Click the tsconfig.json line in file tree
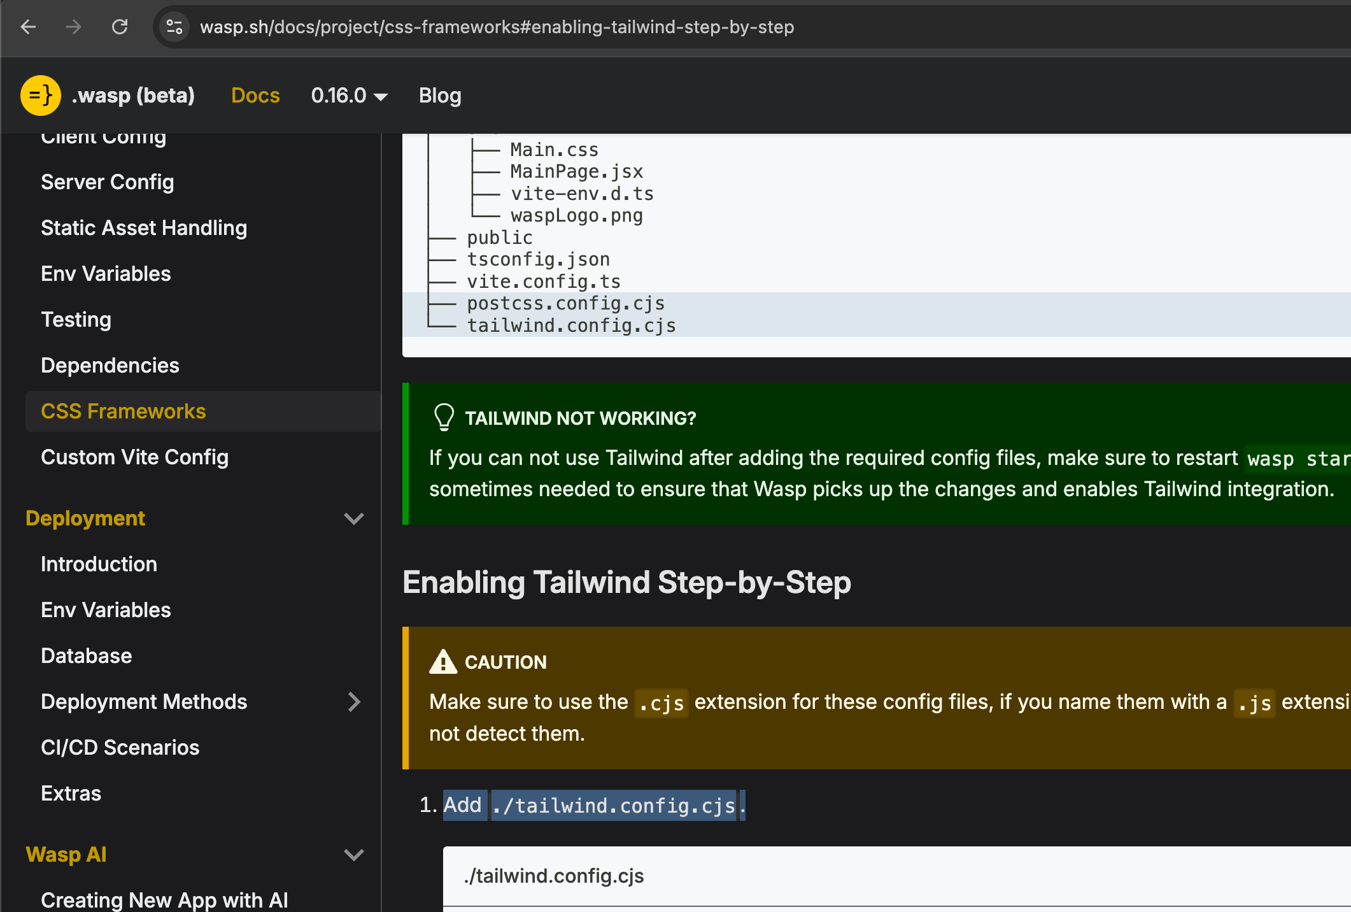Viewport: 1351px width, 912px height. (539, 260)
